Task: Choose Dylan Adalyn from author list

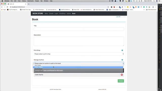Action: click(x=78, y=67)
